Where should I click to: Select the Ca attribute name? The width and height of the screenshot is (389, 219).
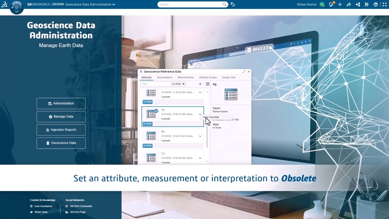coord(163,153)
